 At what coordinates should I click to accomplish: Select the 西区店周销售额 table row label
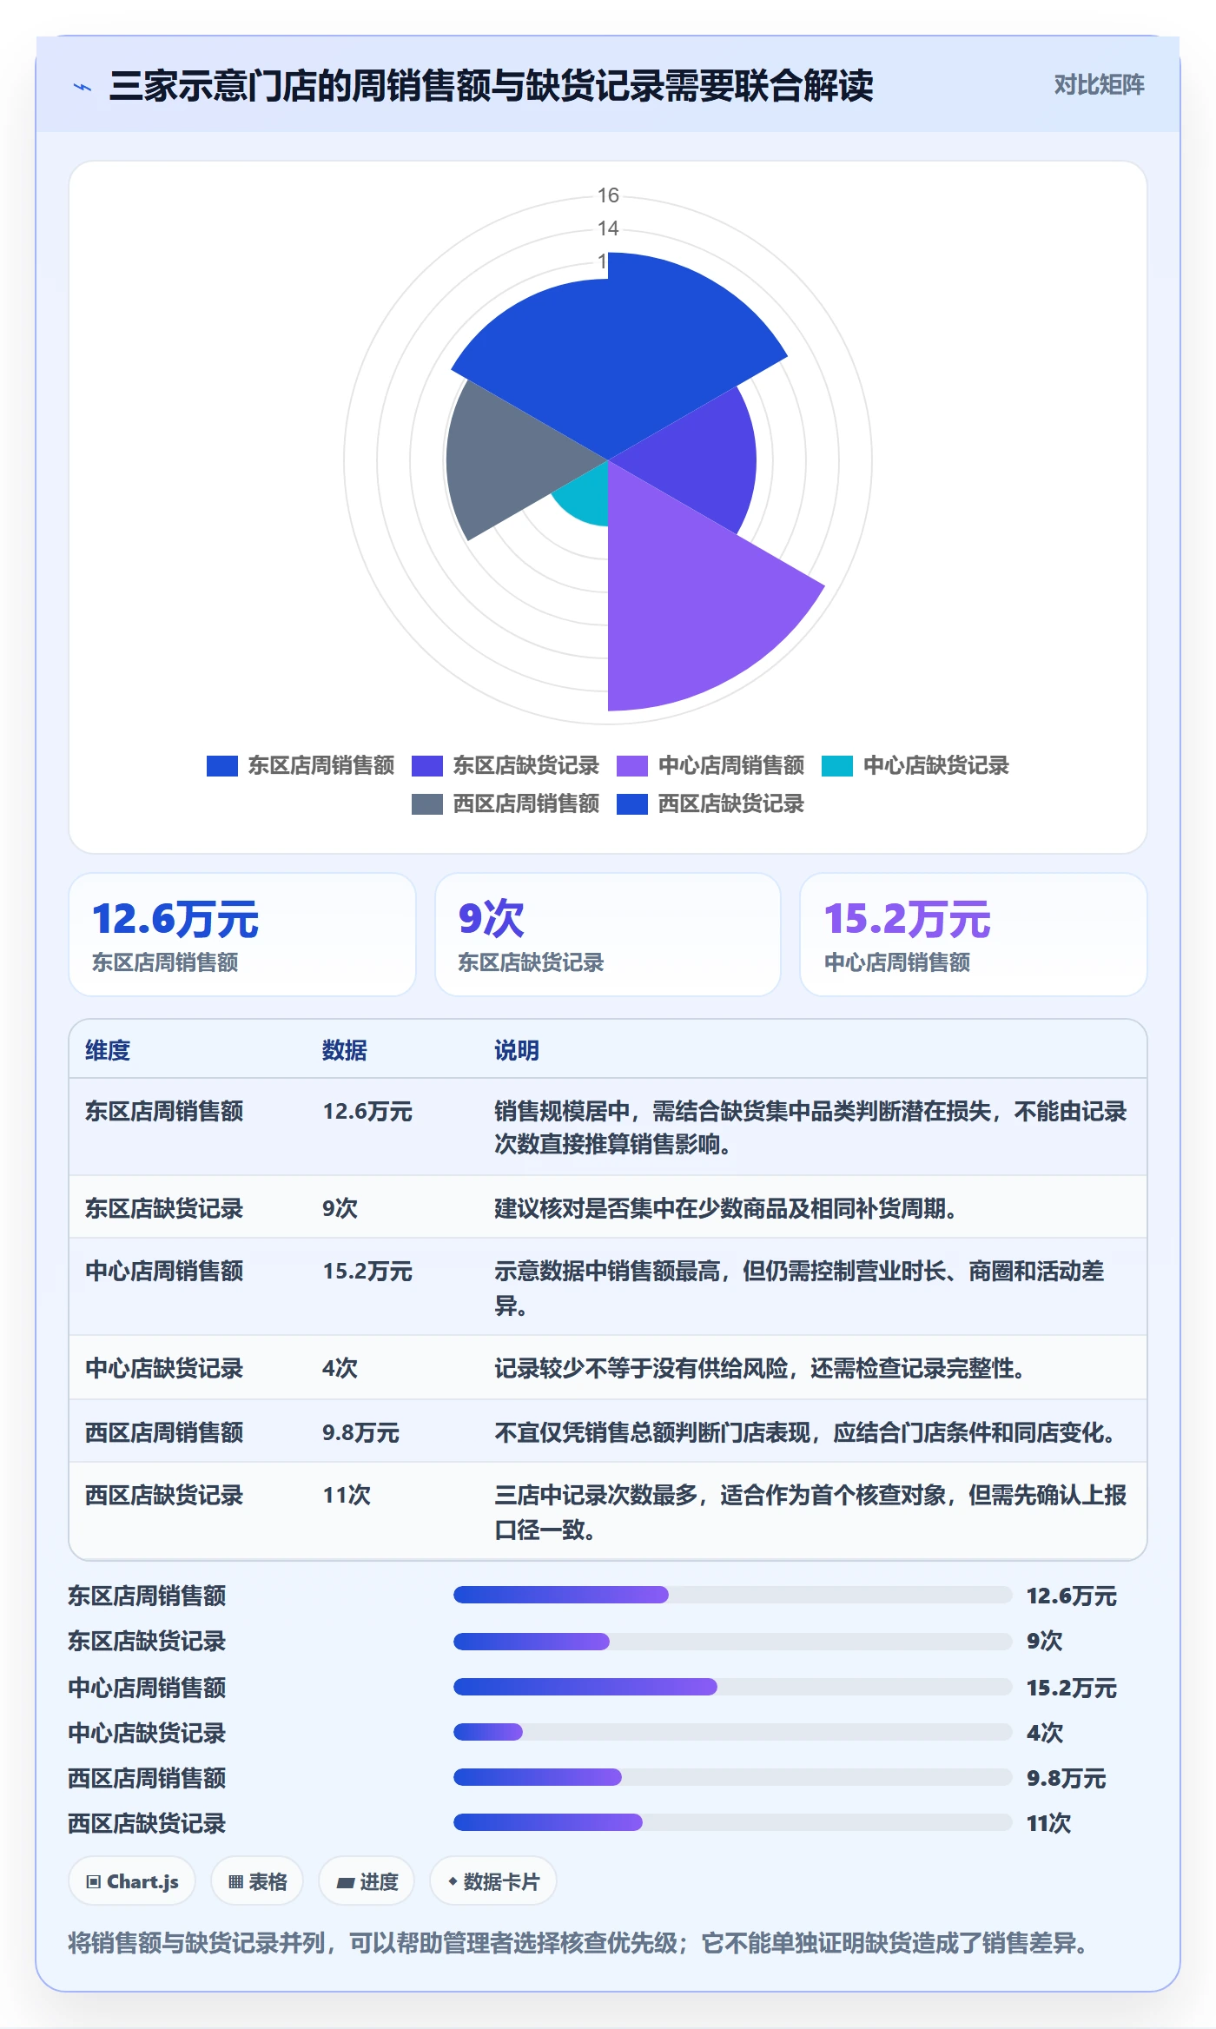pyautogui.click(x=164, y=1432)
